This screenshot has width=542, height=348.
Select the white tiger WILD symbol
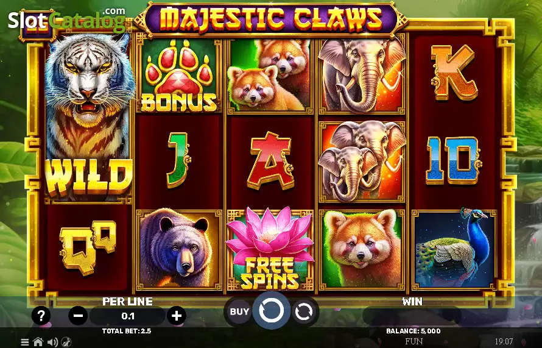click(88, 118)
